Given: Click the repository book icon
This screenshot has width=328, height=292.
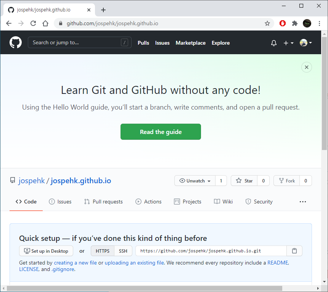Looking at the screenshot, I should pyautogui.click(x=13, y=180).
